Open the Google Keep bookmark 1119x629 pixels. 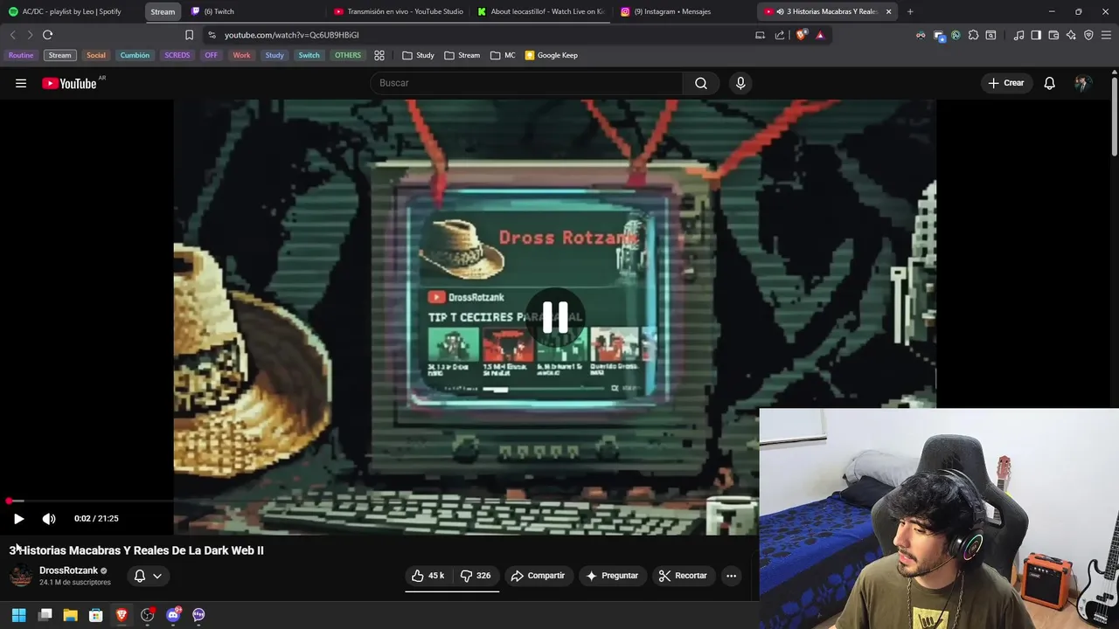[552, 55]
